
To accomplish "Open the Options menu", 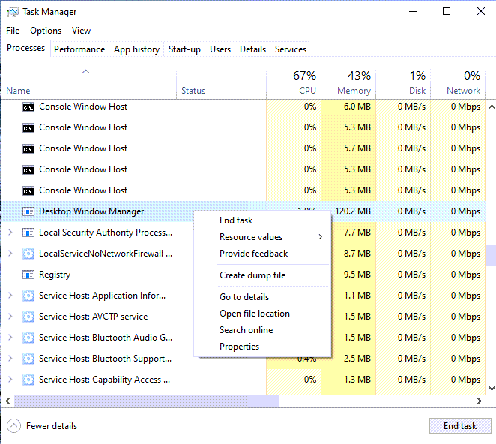I will coord(46,31).
